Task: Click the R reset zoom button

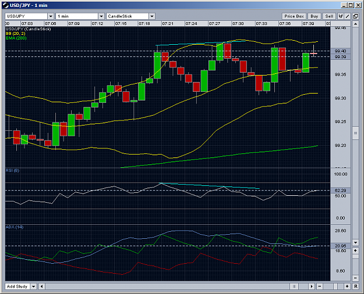Action: [x=355, y=286]
